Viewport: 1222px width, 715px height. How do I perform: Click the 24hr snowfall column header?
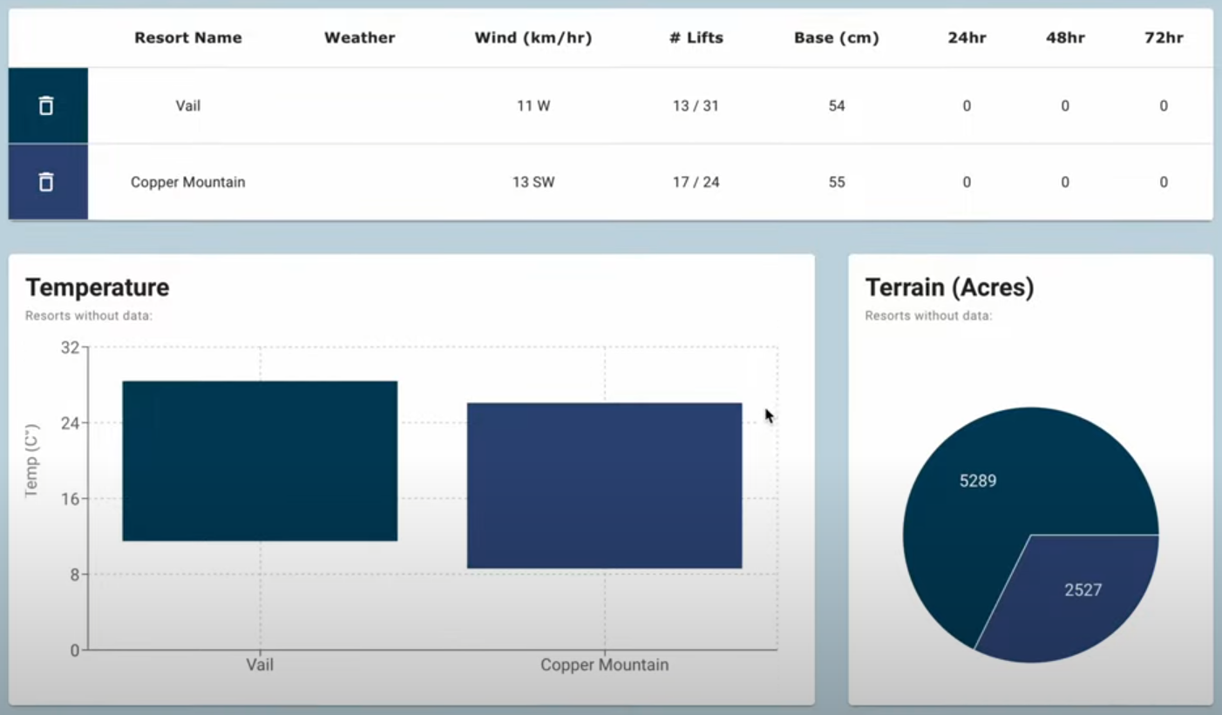click(x=966, y=37)
